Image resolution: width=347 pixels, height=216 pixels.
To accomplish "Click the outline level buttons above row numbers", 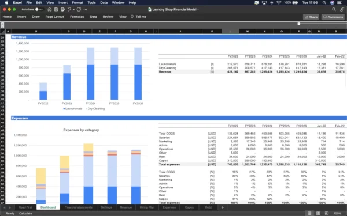I will [3, 25].
